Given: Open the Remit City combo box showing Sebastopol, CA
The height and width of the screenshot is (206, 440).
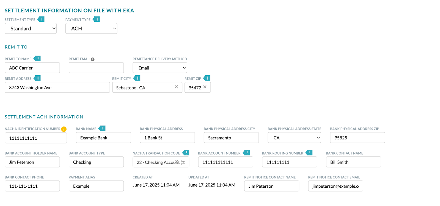Looking at the screenshot, I should coord(147,87).
